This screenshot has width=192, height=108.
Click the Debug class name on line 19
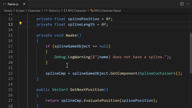point(60,57)
